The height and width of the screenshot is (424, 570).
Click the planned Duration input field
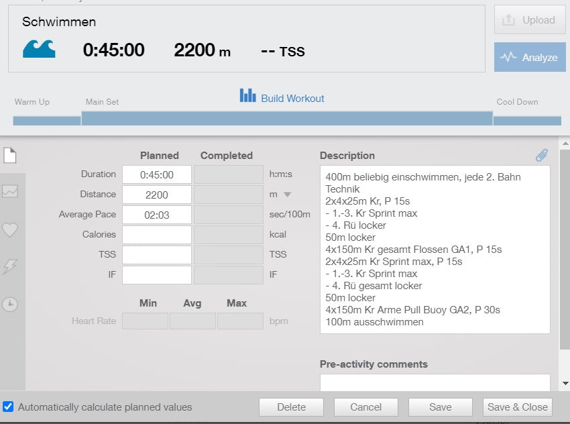157,174
